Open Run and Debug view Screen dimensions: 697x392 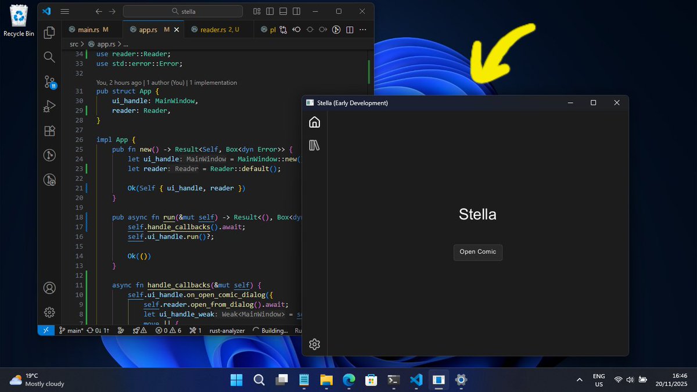[49, 106]
